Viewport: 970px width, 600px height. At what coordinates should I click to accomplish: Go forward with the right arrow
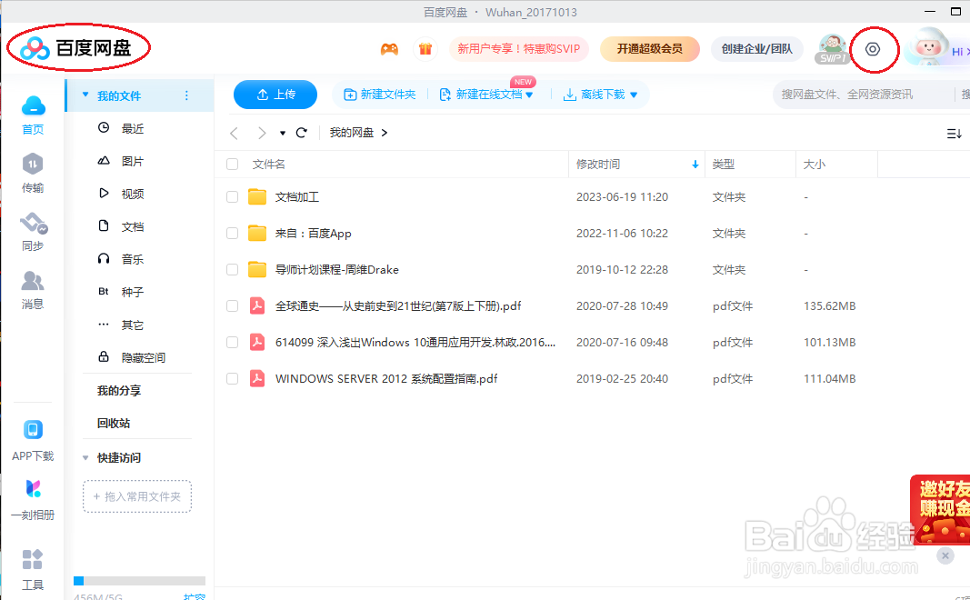click(263, 133)
